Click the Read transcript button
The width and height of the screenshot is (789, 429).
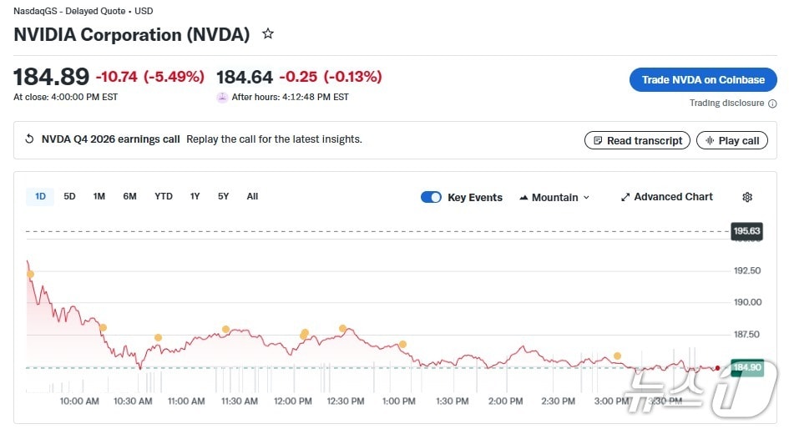tap(637, 140)
